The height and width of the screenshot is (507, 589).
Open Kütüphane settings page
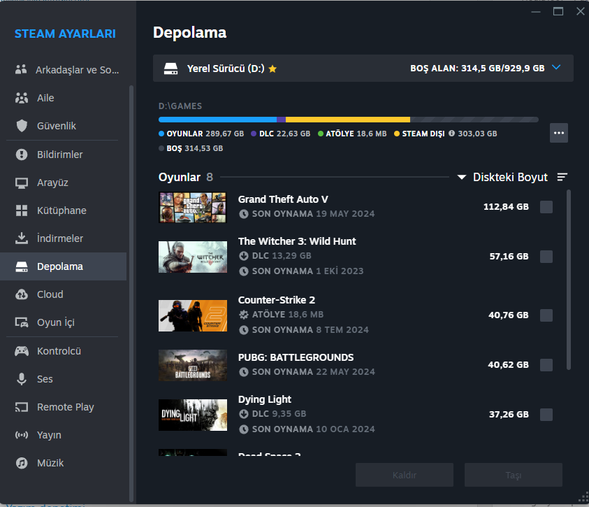(63, 210)
